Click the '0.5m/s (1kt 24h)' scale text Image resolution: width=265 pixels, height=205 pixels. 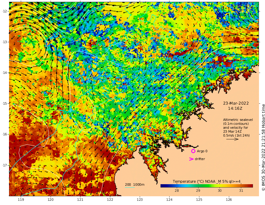click(236, 135)
